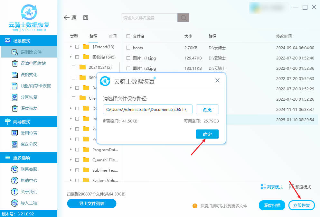Expand the 回收站(1645) folder node
This screenshot has width=320, height=217.
click(71, 57)
